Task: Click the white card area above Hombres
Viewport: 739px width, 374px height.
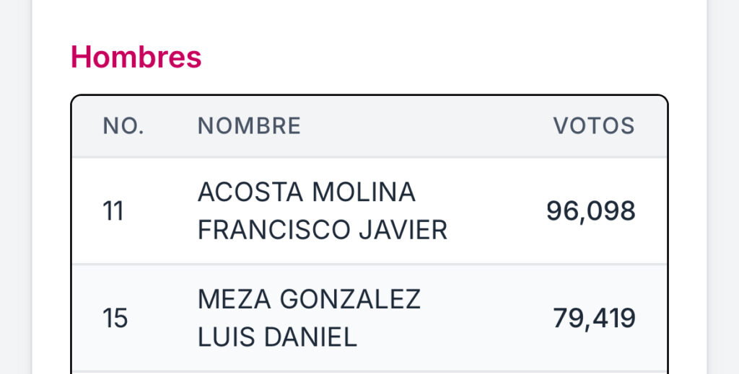Action: click(x=369, y=19)
